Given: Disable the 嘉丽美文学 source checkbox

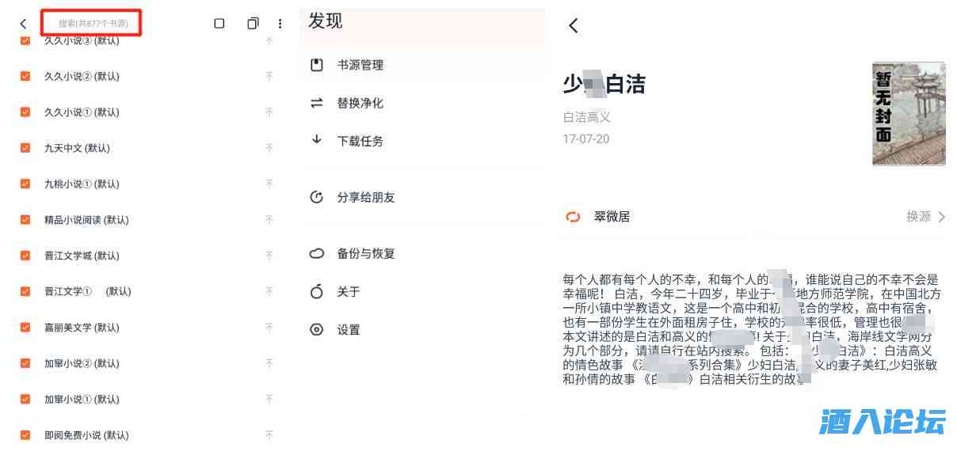Looking at the screenshot, I should [25, 328].
